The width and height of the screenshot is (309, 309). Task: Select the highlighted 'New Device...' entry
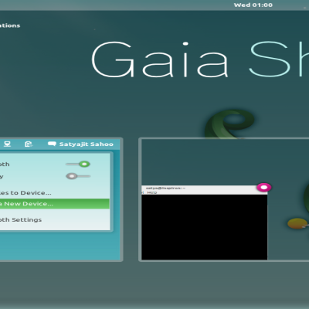click(55, 204)
